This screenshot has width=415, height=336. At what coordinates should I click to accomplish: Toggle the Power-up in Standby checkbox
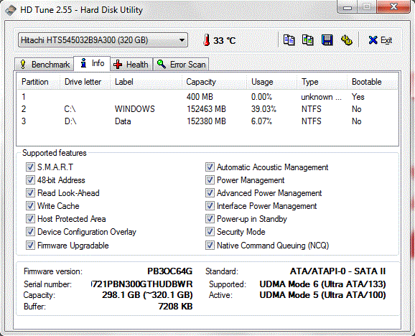click(x=210, y=219)
